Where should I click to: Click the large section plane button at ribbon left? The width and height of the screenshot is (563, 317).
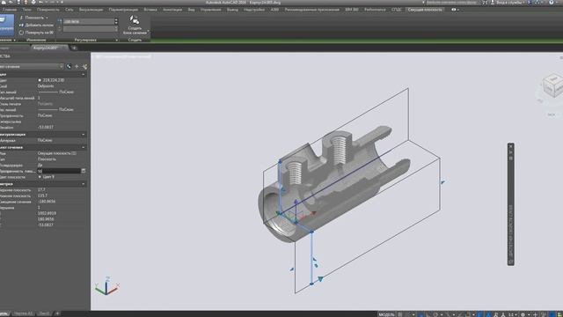(6, 25)
